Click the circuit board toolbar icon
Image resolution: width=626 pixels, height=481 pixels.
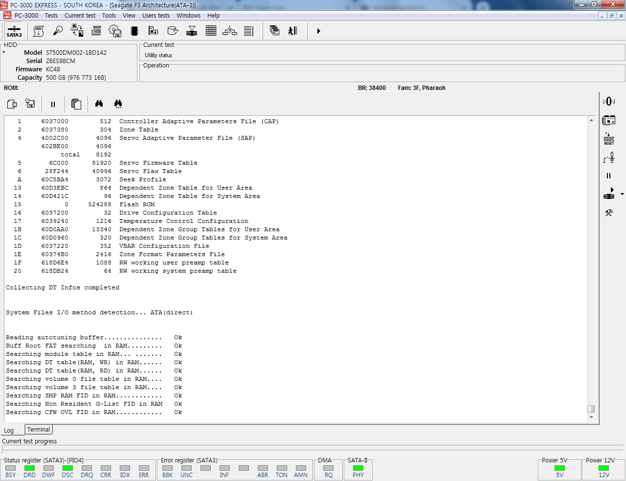click(153, 31)
